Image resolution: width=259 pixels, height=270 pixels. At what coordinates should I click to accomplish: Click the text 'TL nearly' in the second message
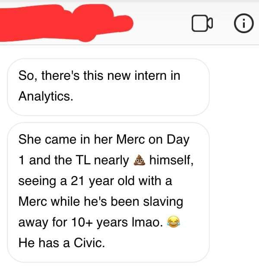point(102,160)
